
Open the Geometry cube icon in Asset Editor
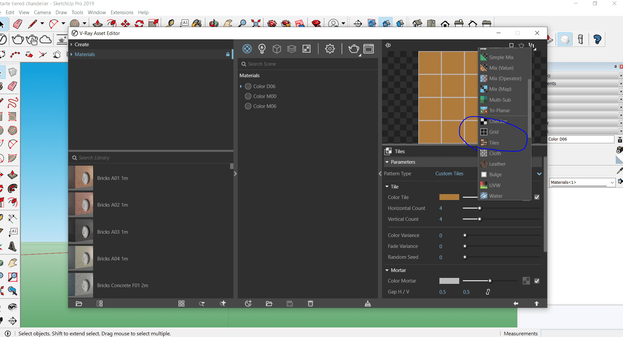click(277, 49)
